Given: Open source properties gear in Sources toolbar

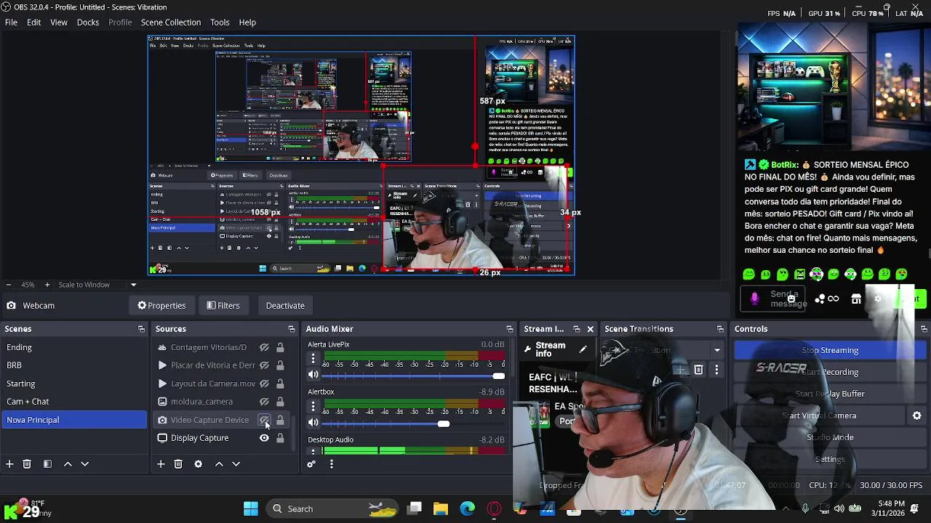Looking at the screenshot, I should click(x=198, y=463).
